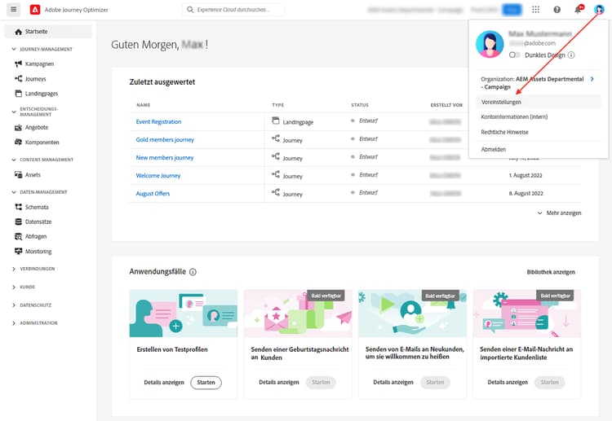This screenshot has height=421, width=612.
Task: Click Starten on Erstellen von Testprofilen card
Action: tap(206, 383)
